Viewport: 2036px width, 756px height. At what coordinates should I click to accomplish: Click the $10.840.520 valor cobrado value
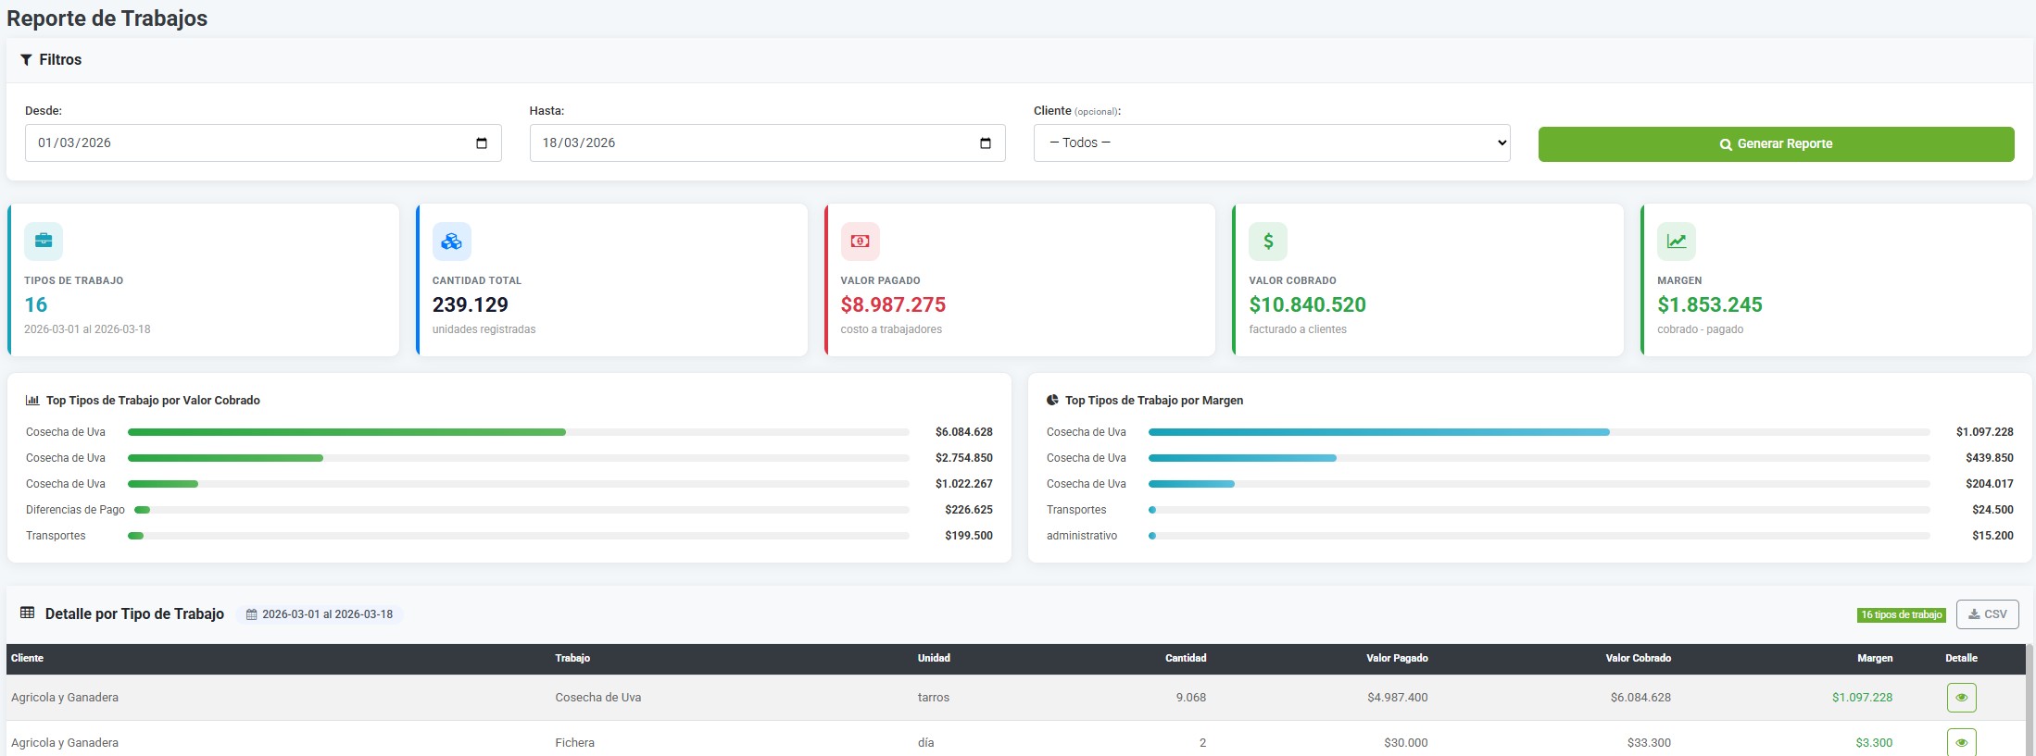pos(1307,304)
